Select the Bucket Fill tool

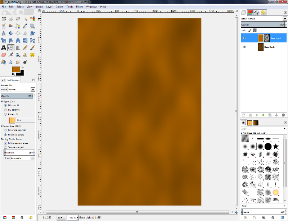tap(11, 48)
